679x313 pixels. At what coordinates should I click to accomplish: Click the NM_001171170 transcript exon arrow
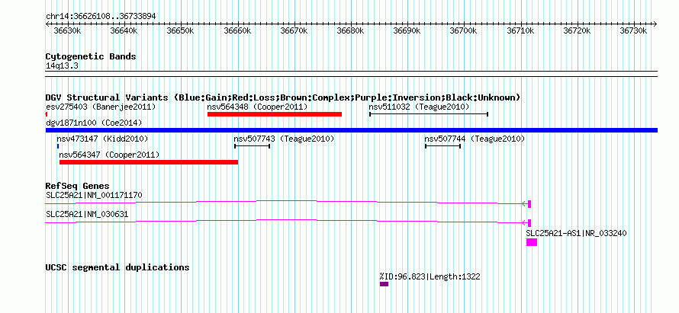[x=527, y=204]
